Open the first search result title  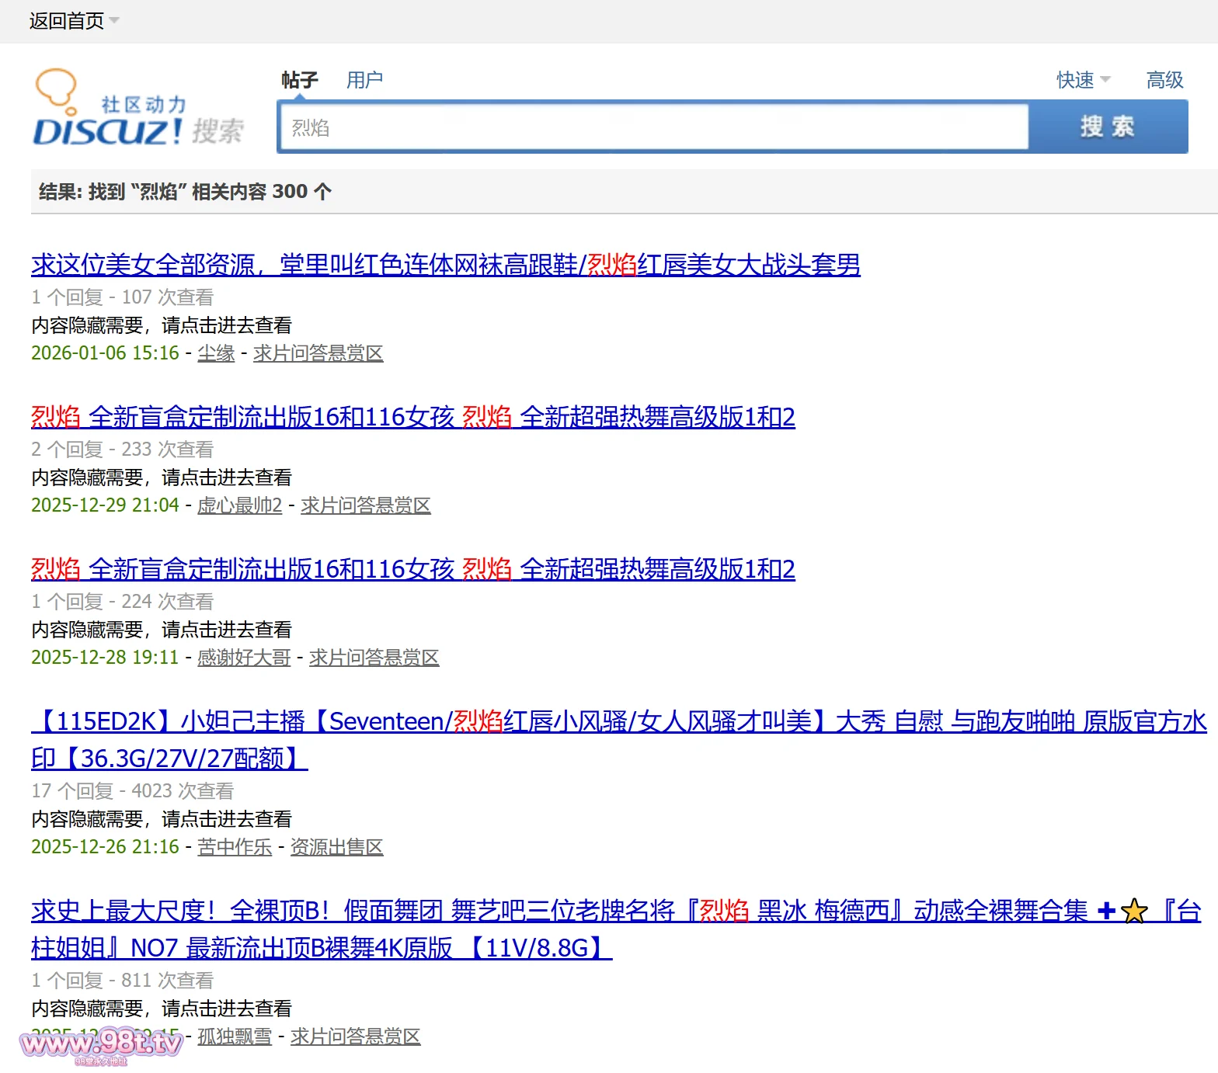(445, 265)
